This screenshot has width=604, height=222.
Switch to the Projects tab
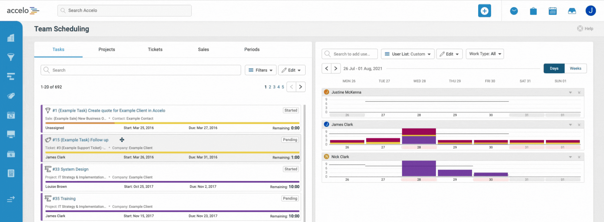(106, 50)
